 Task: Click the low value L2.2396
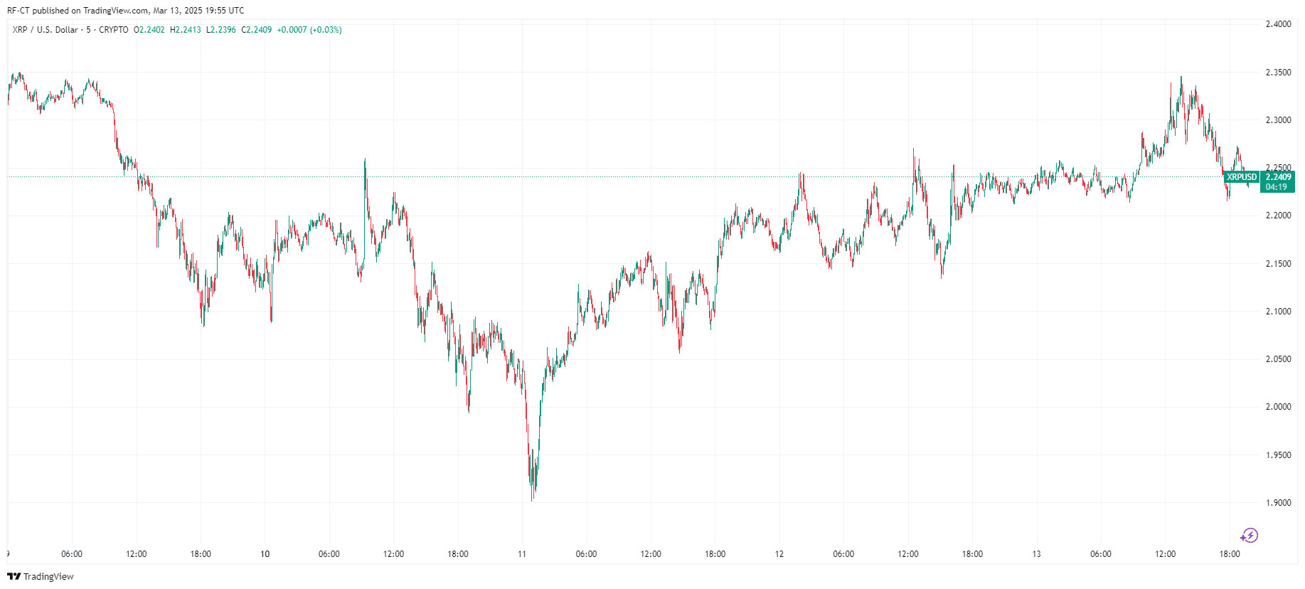(221, 30)
